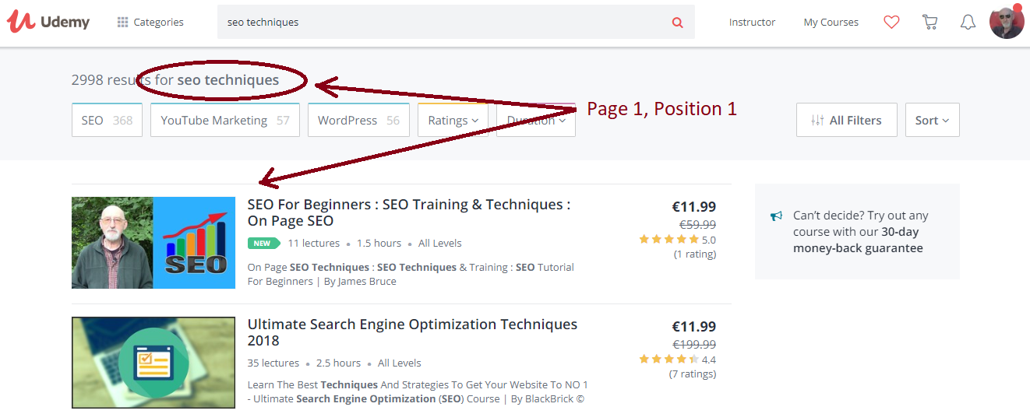
Task: Open the user profile avatar
Action: coord(1007,23)
